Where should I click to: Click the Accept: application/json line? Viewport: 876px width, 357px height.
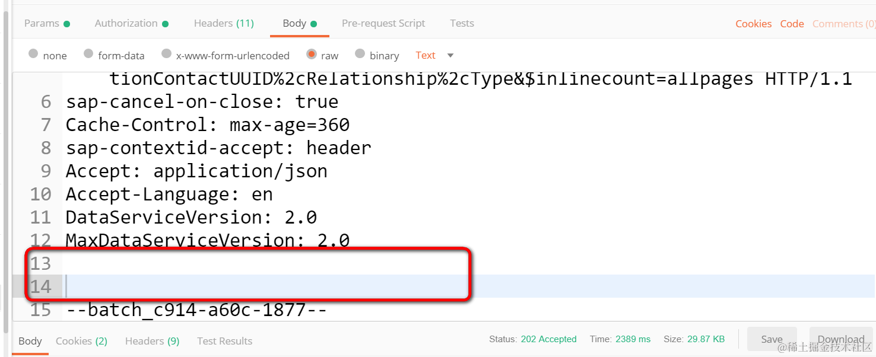(196, 171)
